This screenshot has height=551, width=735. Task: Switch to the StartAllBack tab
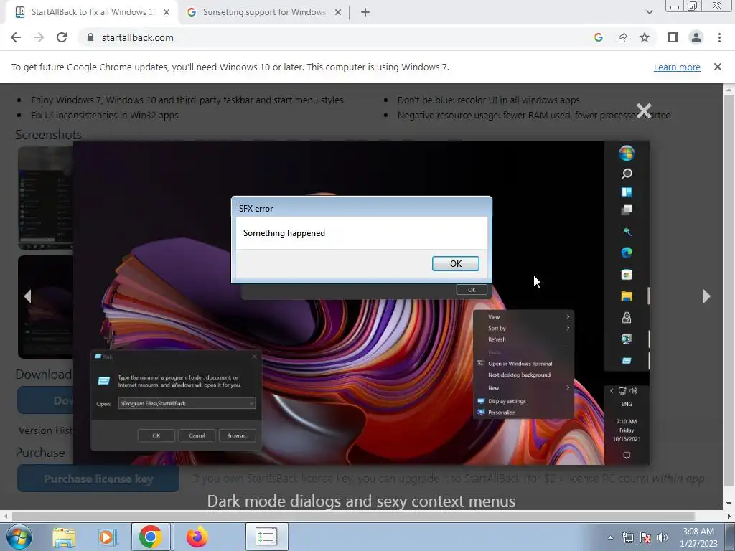tap(93, 12)
